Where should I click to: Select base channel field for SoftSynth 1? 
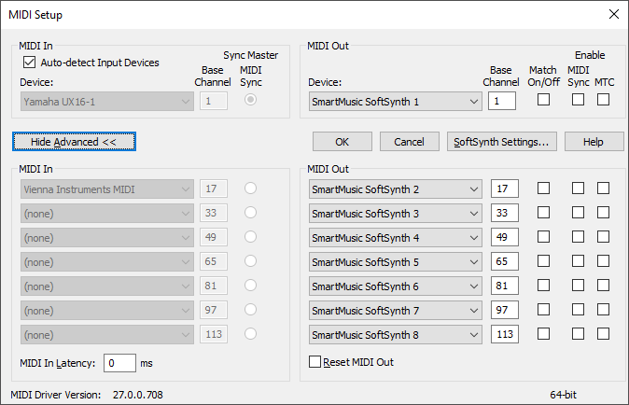[x=501, y=101]
